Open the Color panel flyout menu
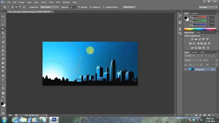This screenshot has width=219, height=123. click(217, 13)
